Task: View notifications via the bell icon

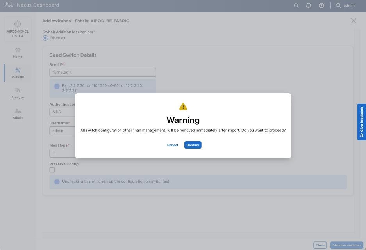Action: pos(308,5)
